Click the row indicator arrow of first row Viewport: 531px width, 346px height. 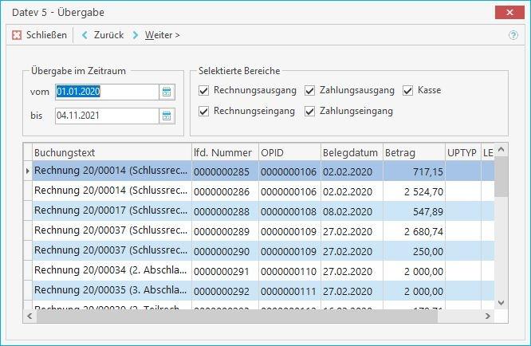click(x=28, y=171)
